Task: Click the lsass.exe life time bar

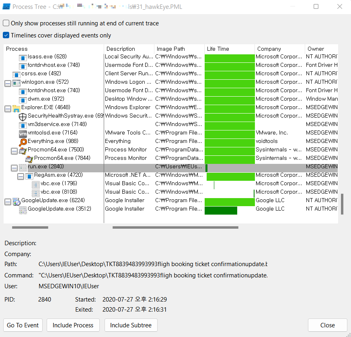Action: [x=230, y=58]
